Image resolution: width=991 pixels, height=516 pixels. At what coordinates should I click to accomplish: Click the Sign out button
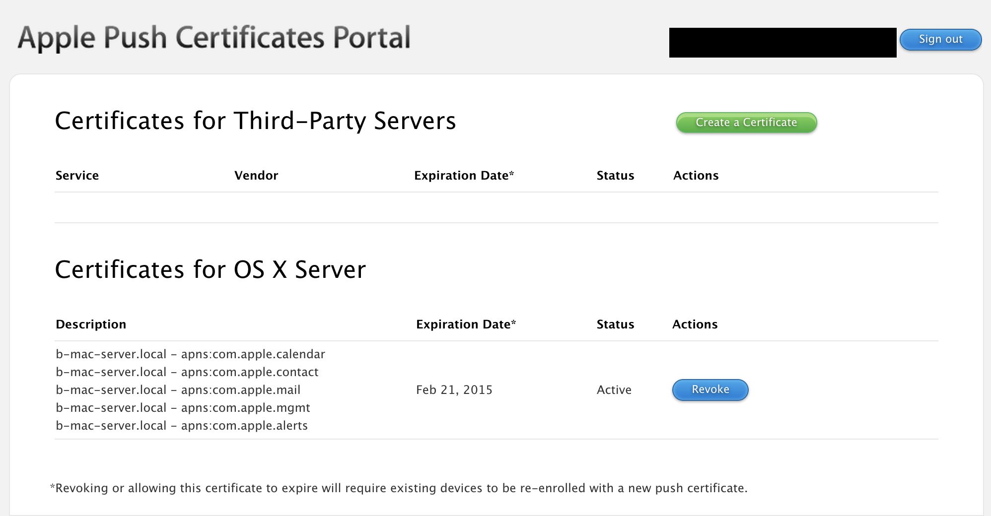pos(940,40)
